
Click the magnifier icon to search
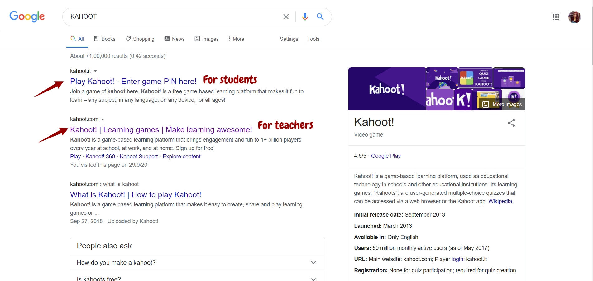point(320,16)
